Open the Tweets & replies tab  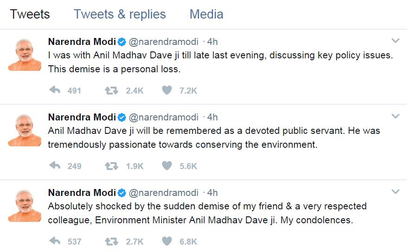coord(119,14)
